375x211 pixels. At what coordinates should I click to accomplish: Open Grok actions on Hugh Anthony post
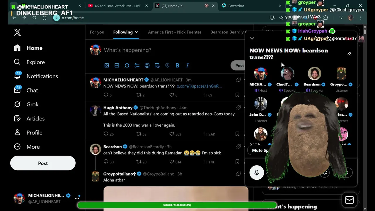click(238, 108)
